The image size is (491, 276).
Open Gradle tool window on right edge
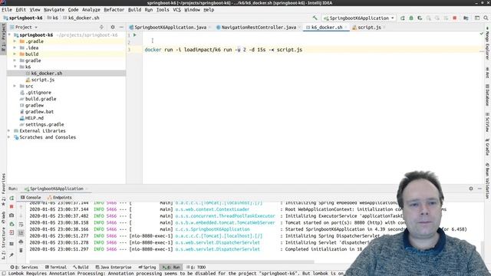488,147
